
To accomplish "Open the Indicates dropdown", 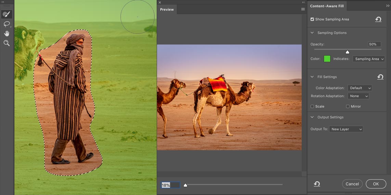I will (x=368, y=59).
